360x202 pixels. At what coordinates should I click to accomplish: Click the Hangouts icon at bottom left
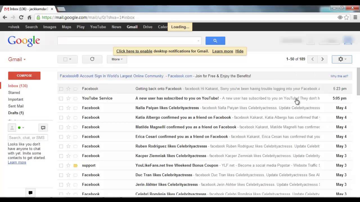click(30, 192)
